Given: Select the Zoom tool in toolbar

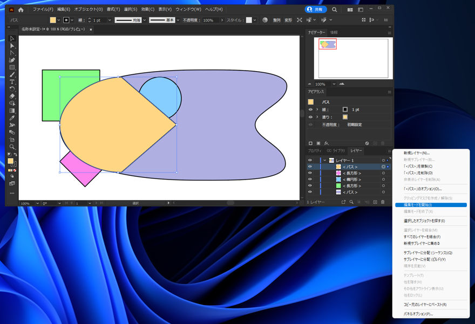Looking at the screenshot, I should pos(12,147).
